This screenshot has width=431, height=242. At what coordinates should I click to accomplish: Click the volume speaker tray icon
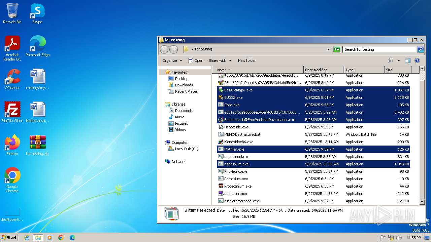[x=399, y=238]
